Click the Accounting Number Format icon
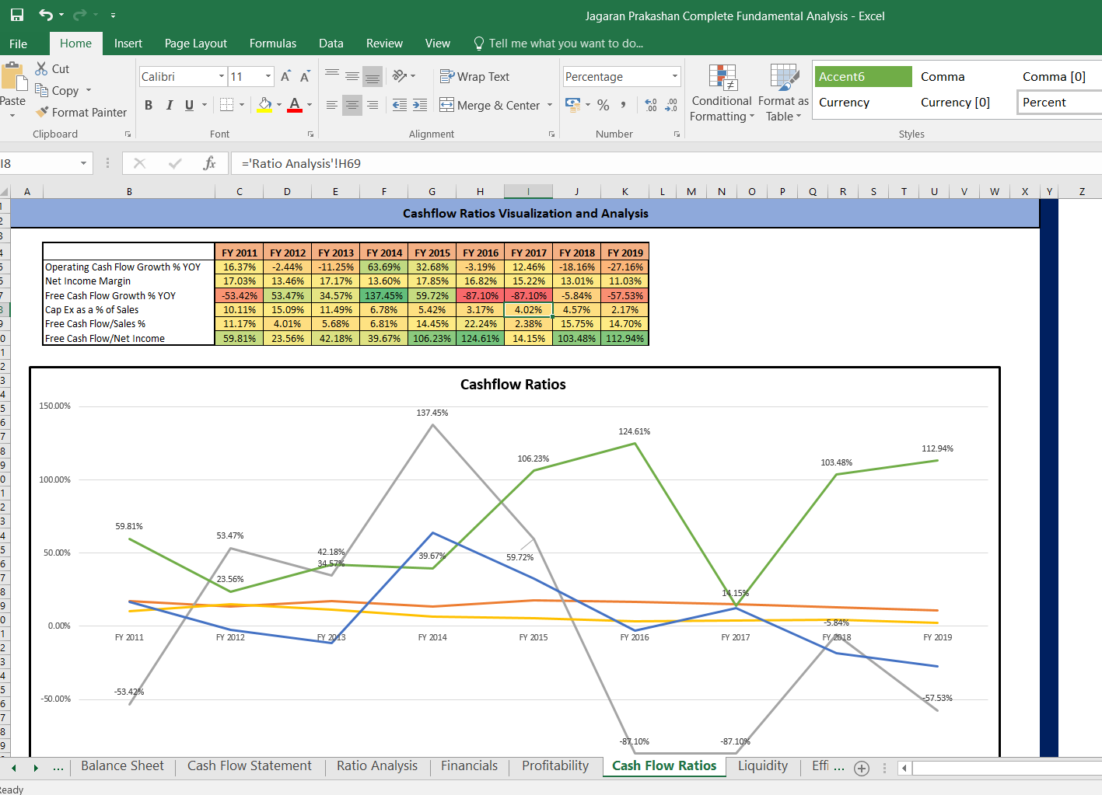The image size is (1102, 795). pos(573,105)
